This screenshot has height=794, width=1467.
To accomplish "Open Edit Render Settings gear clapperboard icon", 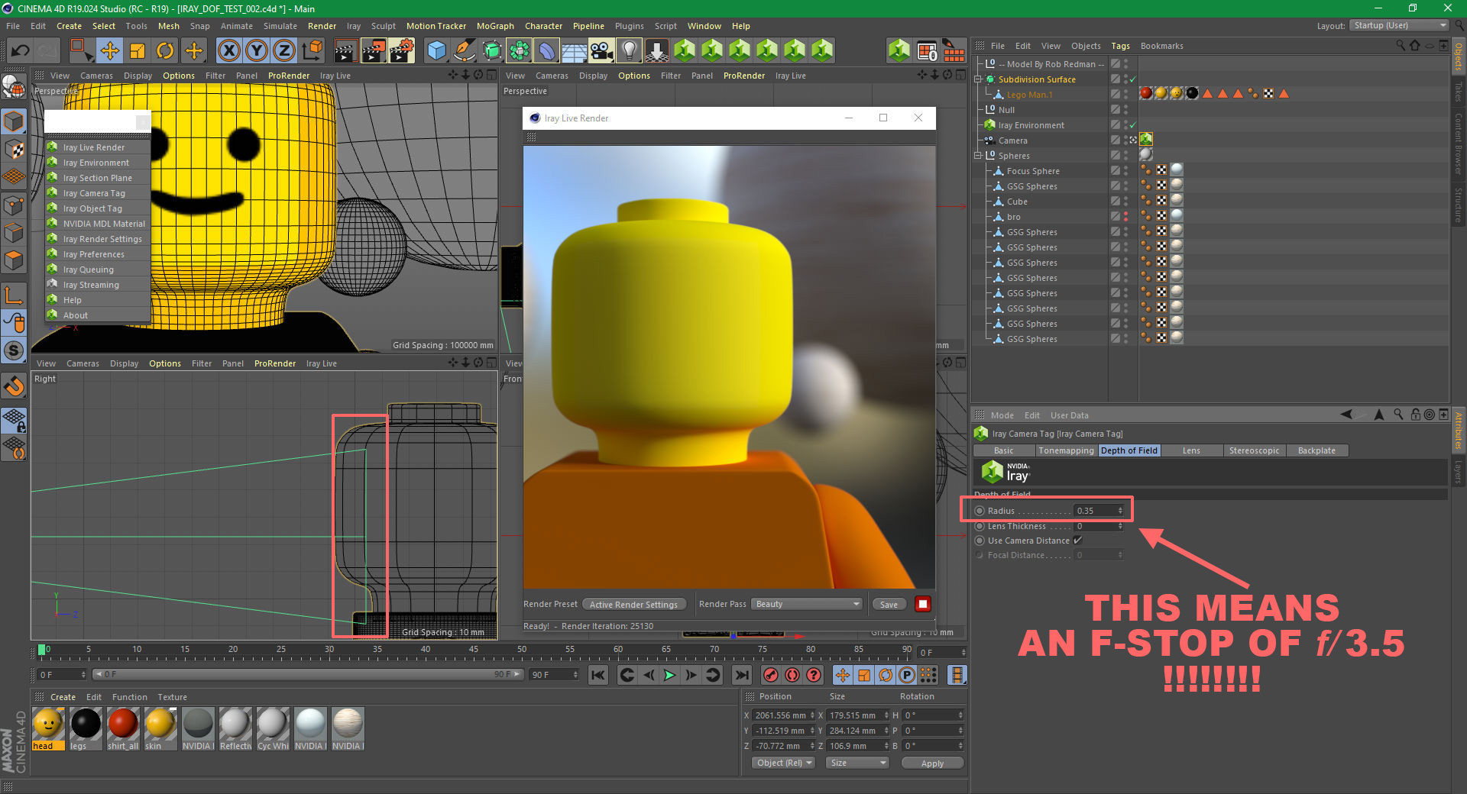I will click(x=402, y=51).
